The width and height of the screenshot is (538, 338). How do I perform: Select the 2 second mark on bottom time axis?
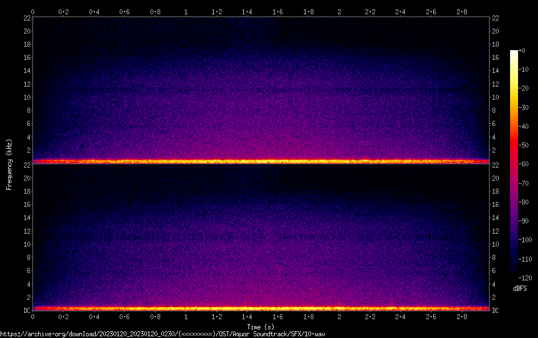(339, 316)
